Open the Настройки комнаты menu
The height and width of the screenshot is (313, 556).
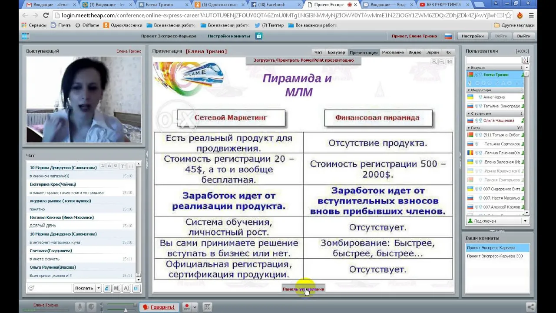[x=229, y=36]
